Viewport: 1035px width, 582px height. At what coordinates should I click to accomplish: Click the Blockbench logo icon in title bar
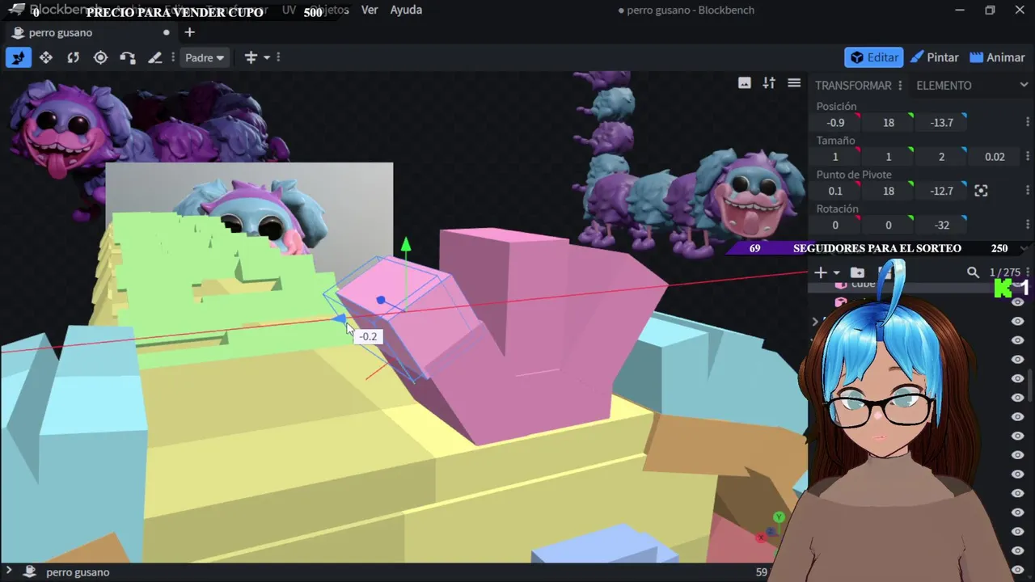pyautogui.click(x=16, y=10)
